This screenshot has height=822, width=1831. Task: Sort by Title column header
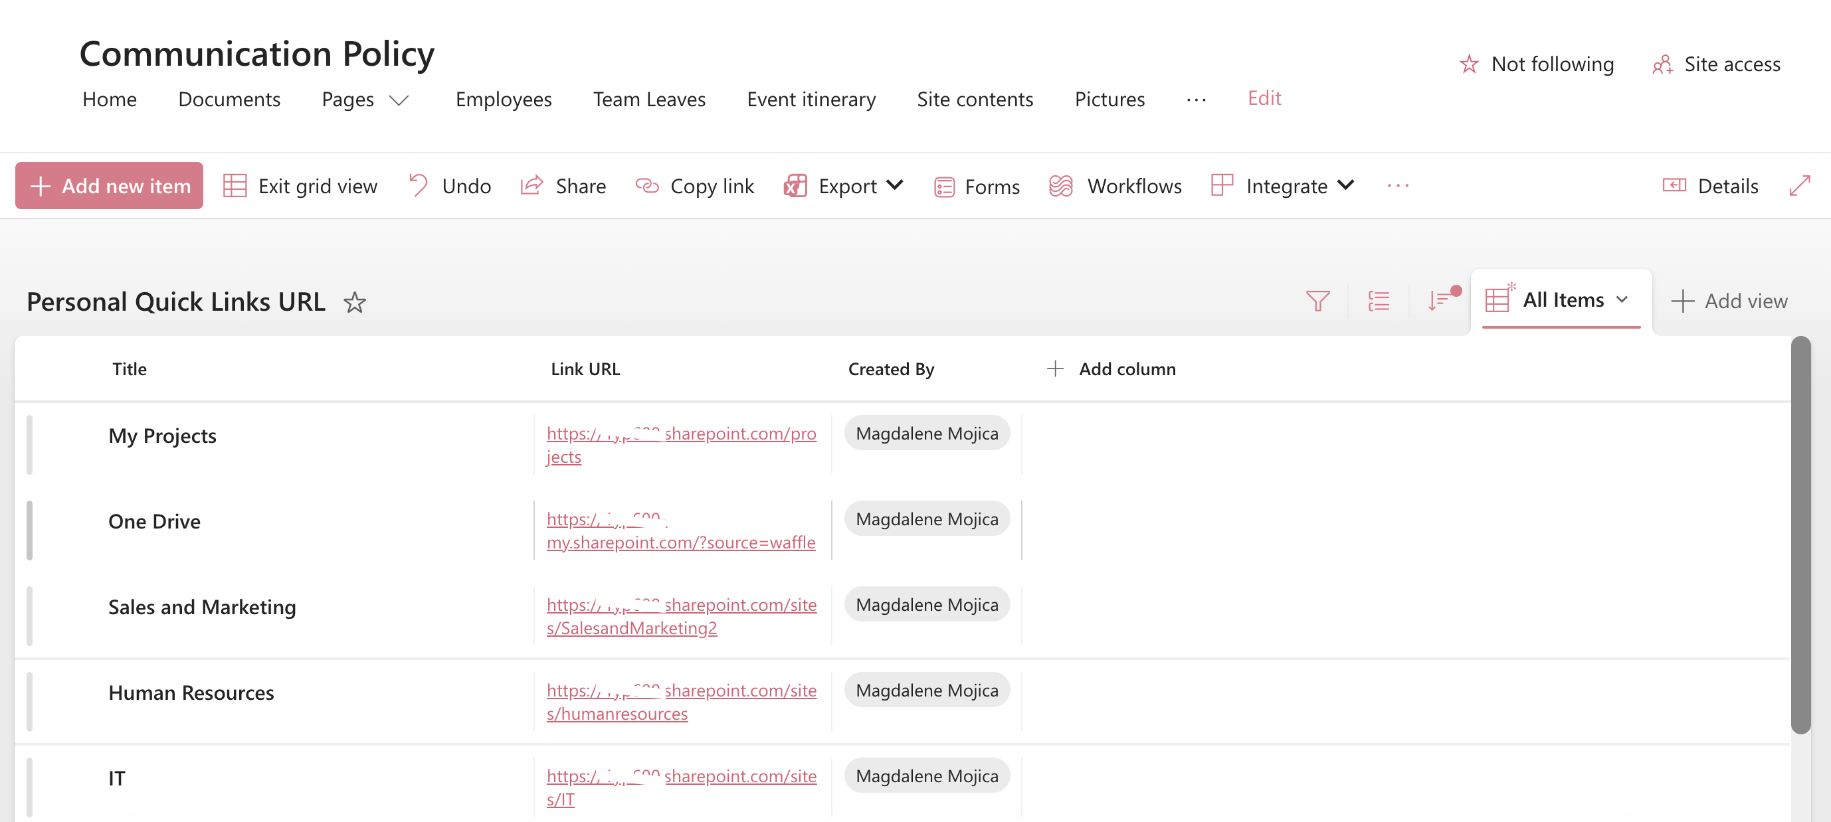coord(130,369)
